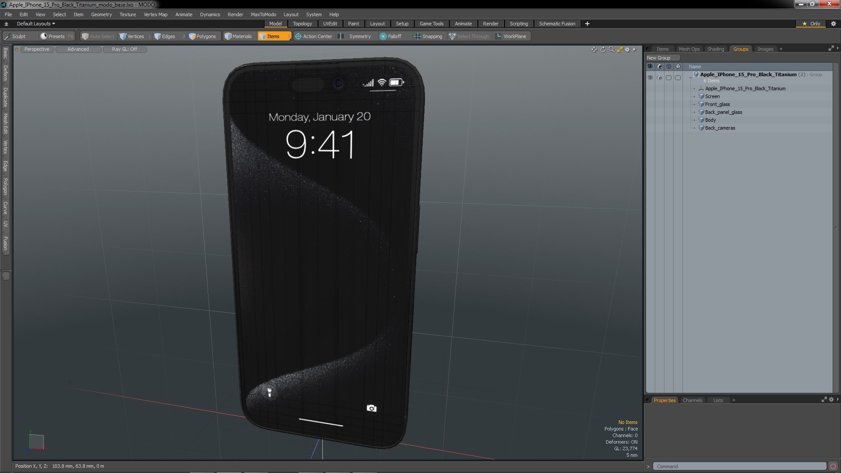This screenshot has width=841, height=473.
Task: Select the Front_glass mesh item
Action: pyautogui.click(x=717, y=104)
